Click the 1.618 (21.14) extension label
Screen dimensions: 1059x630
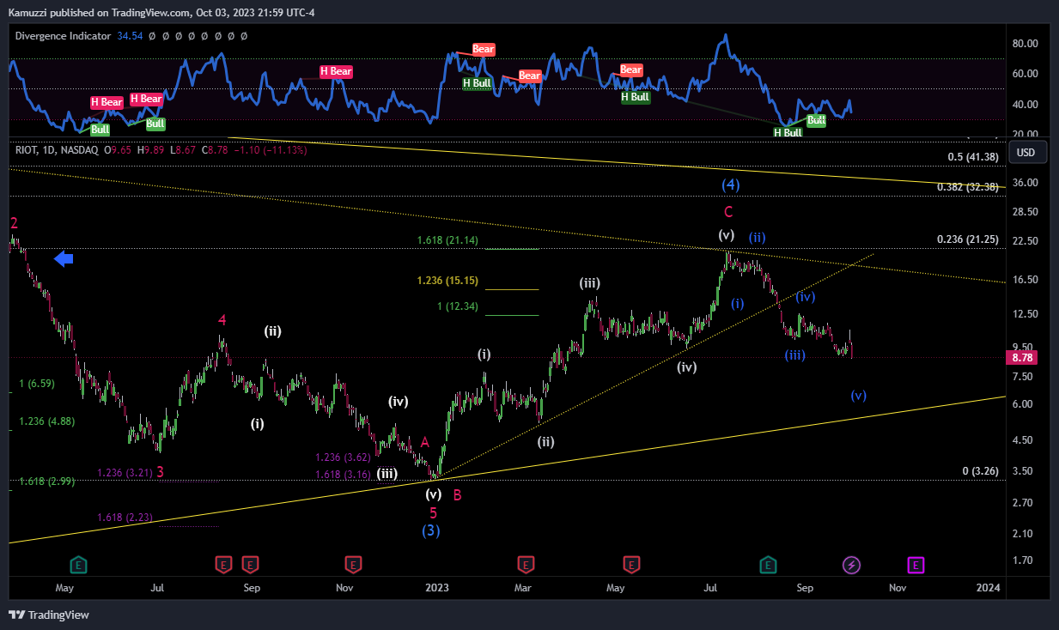[x=447, y=240]
